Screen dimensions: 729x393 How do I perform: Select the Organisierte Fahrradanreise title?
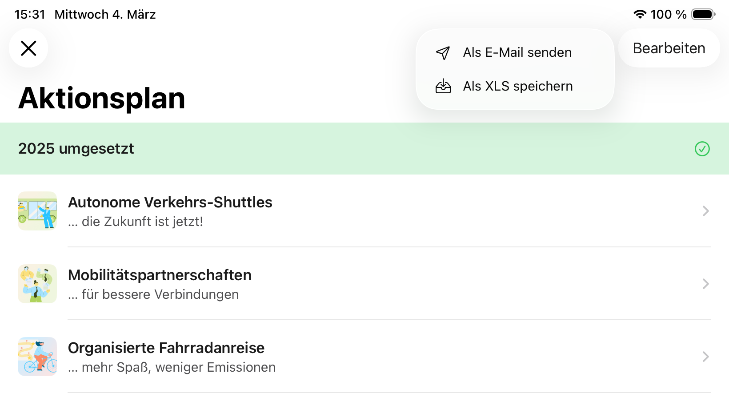[166, 348]
